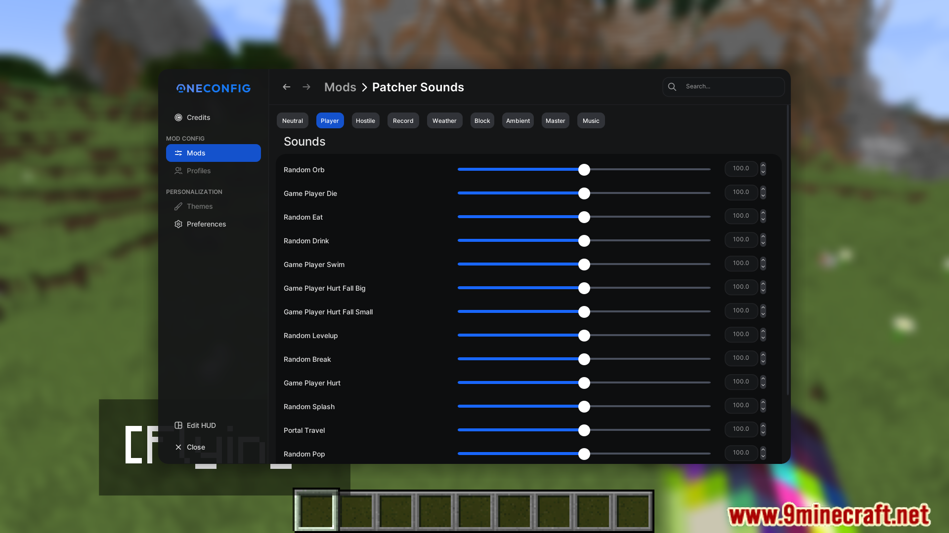Switch to the Record tab
Viewport: 949px width, 533px height.
(403, 120)
